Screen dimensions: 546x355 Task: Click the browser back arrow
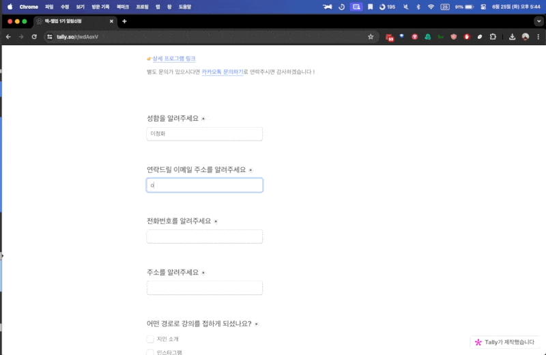tap(8, 37)
